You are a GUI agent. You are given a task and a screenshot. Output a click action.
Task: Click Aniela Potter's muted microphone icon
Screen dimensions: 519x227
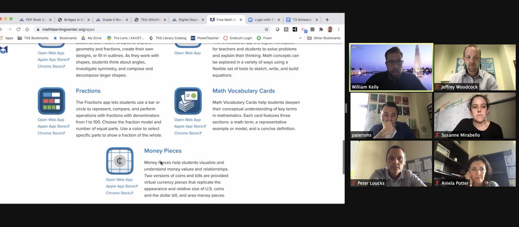click(438, 183)
